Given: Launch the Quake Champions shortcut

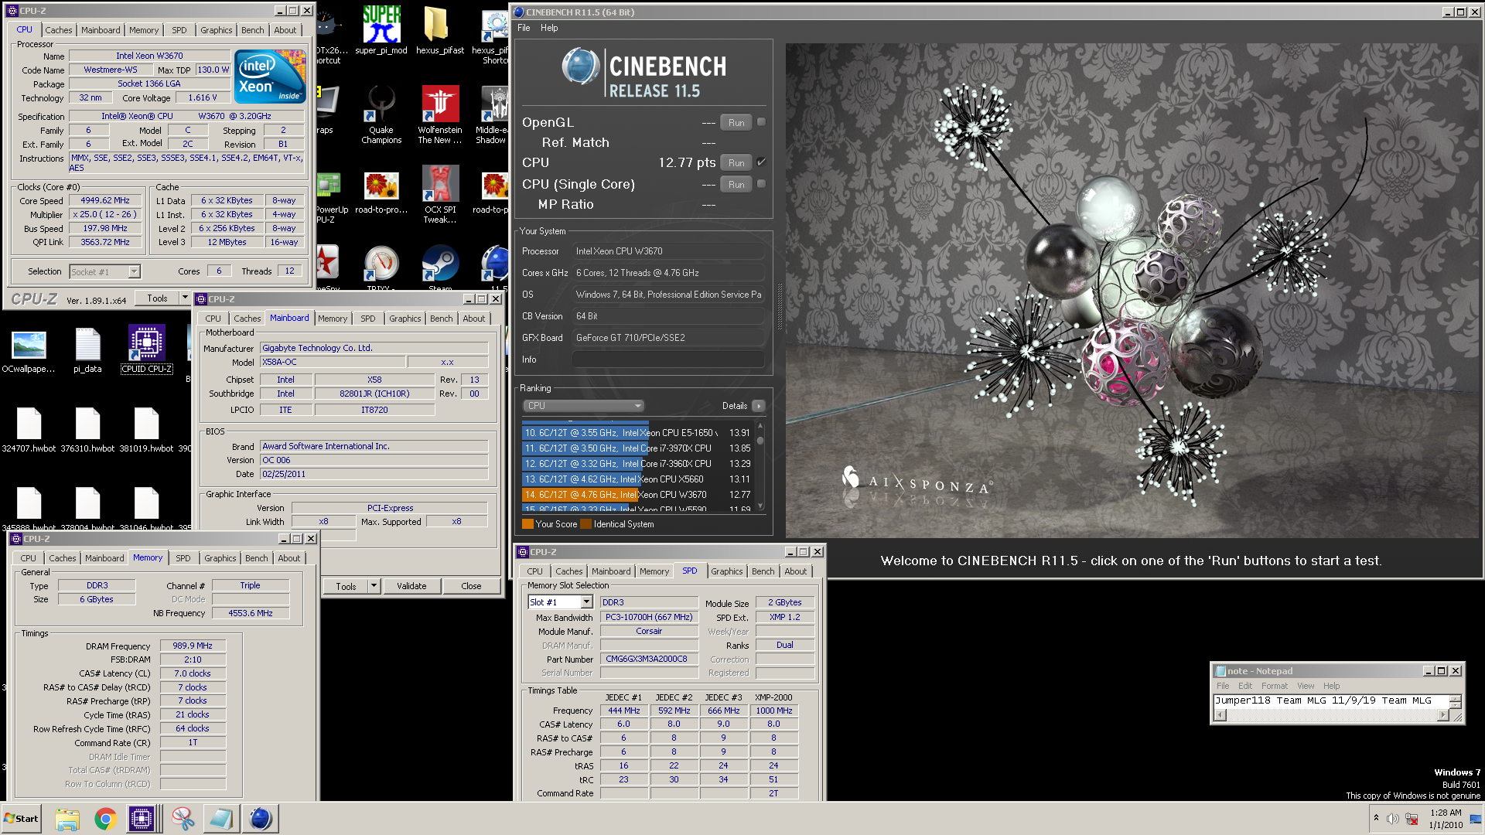Looking at the screenshot, I should (x=381, y=114).
